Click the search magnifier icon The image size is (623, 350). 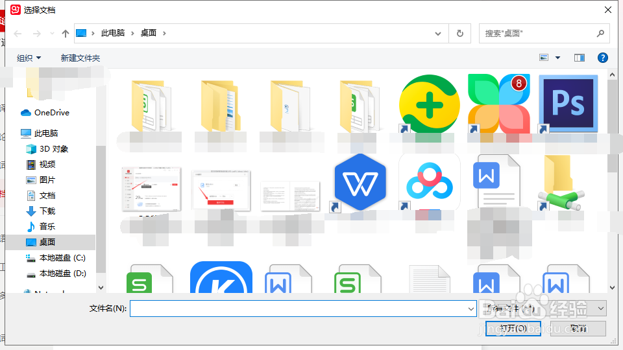coord(600,33)
